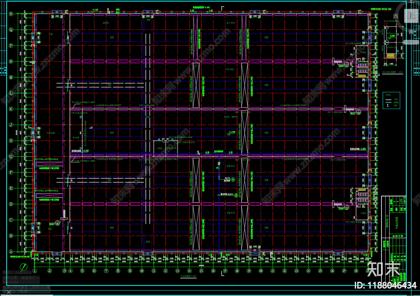The height and width of the screenshot is (296, 420).
Task: Click the 大件车间 room label
Action: pyautogui.click(x=230, y=70)
